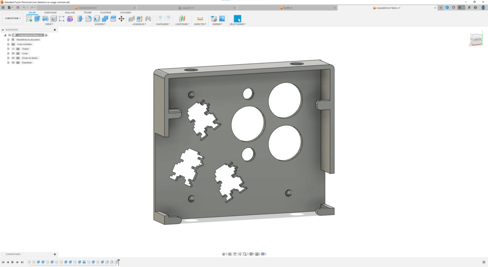
Task: Toggle visibility of Corps folder
Action: (13, 53)
